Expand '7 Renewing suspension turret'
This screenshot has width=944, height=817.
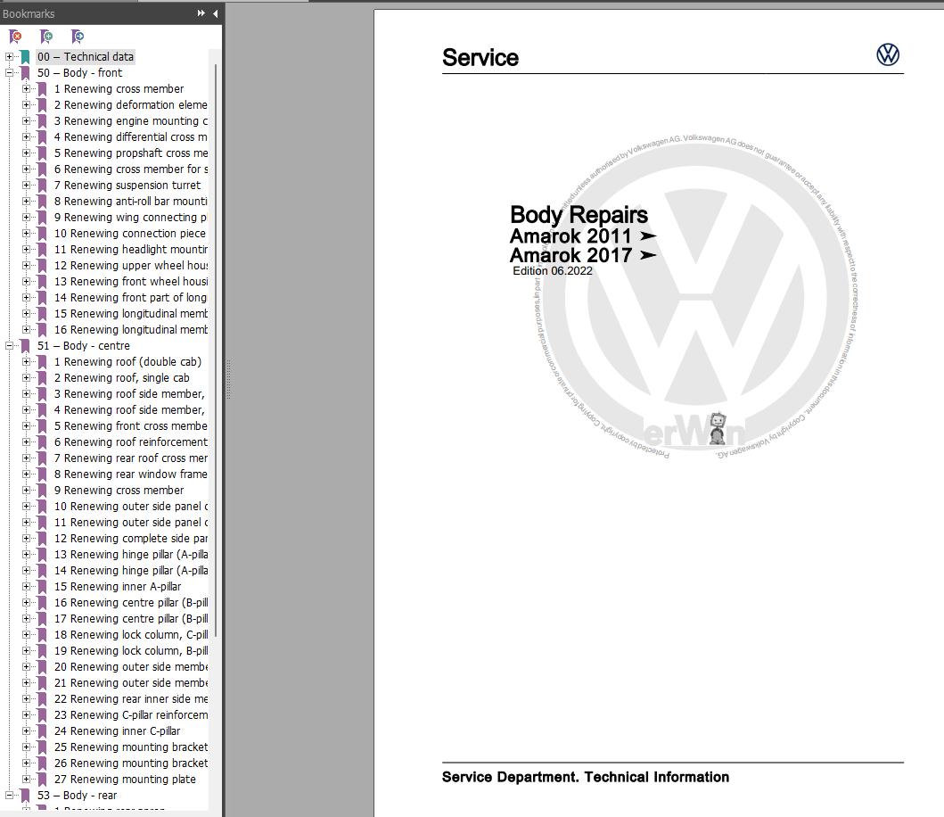[x=26, y=186]
